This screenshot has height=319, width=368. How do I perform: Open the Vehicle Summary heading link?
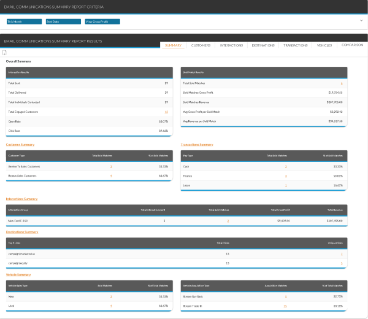(x=18, y=274)
